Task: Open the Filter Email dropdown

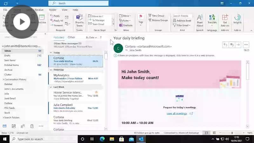Action: (182, 25)
